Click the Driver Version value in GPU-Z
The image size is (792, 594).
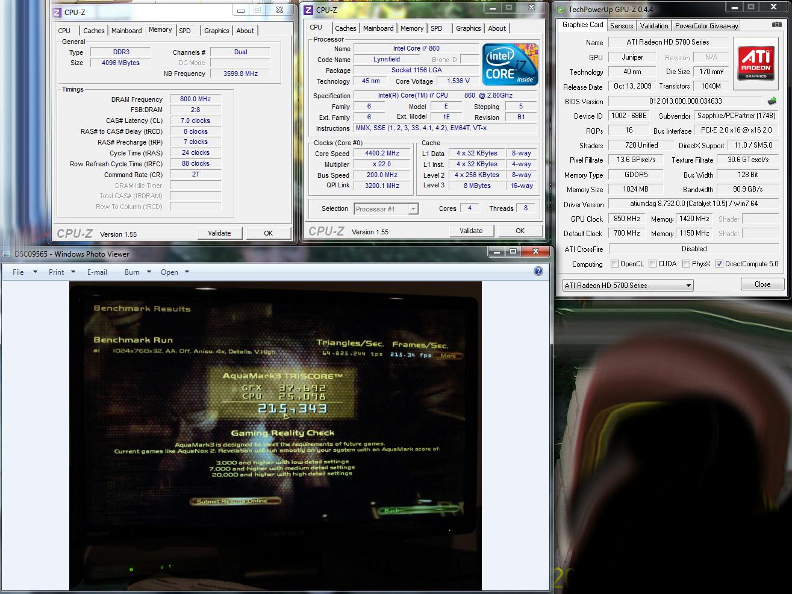694,204
